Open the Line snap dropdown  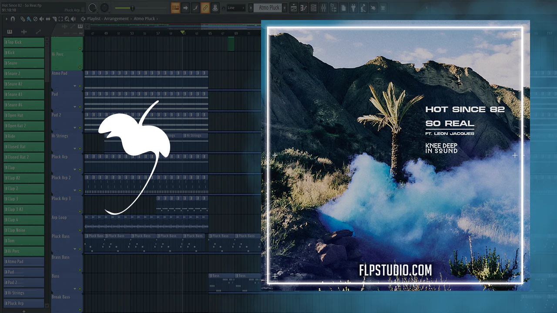[236, 8]
